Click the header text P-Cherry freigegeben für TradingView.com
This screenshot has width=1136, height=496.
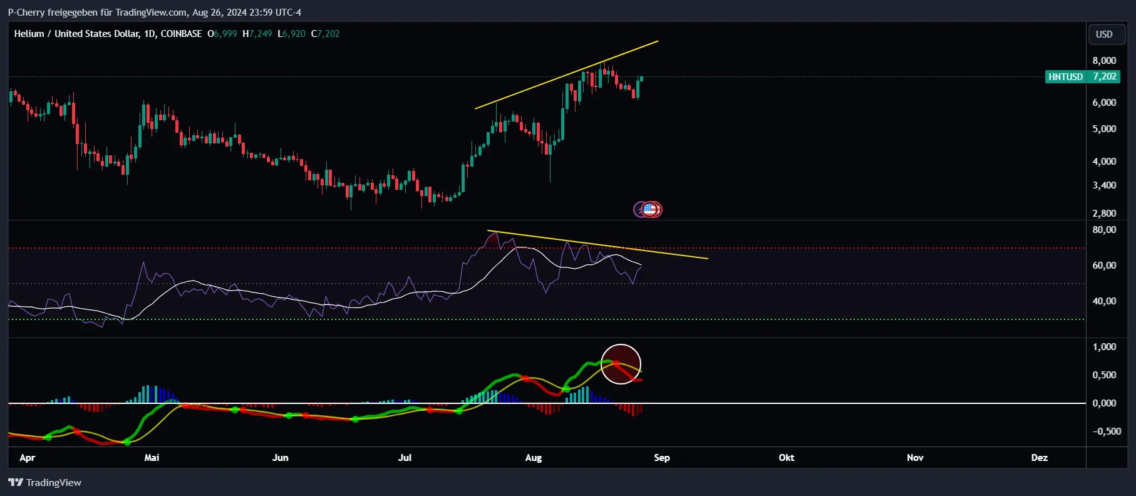[97, 13]
